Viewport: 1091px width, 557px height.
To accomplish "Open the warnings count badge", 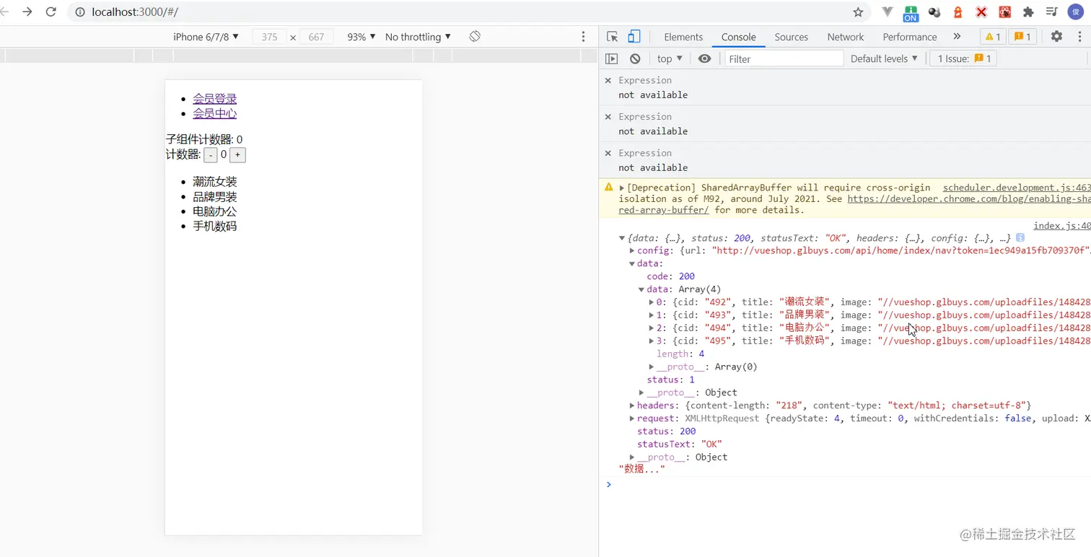I will coord(993,37).
